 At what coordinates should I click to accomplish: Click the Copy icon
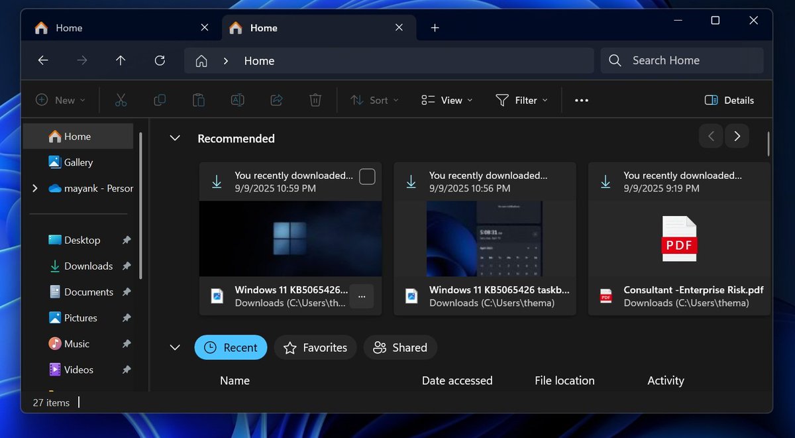point(159,99)
